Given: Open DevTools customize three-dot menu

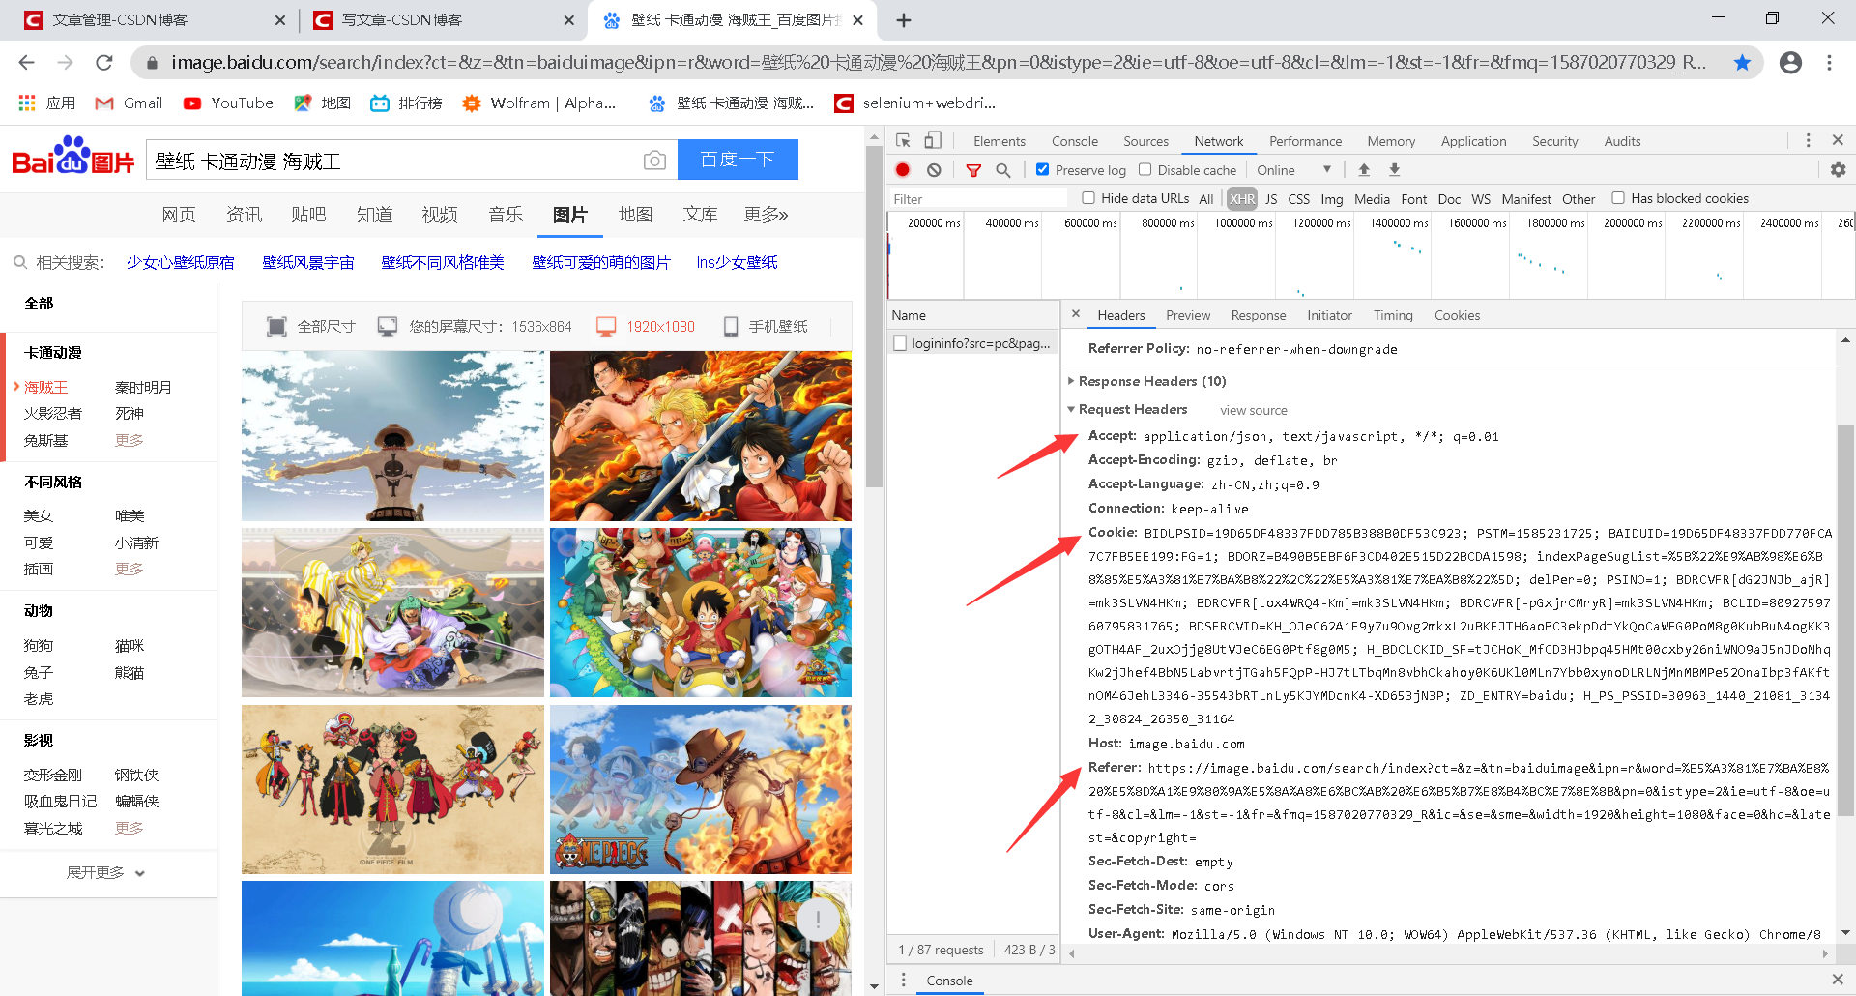Looking at the screenshot, I should (x=1808, y=140).
